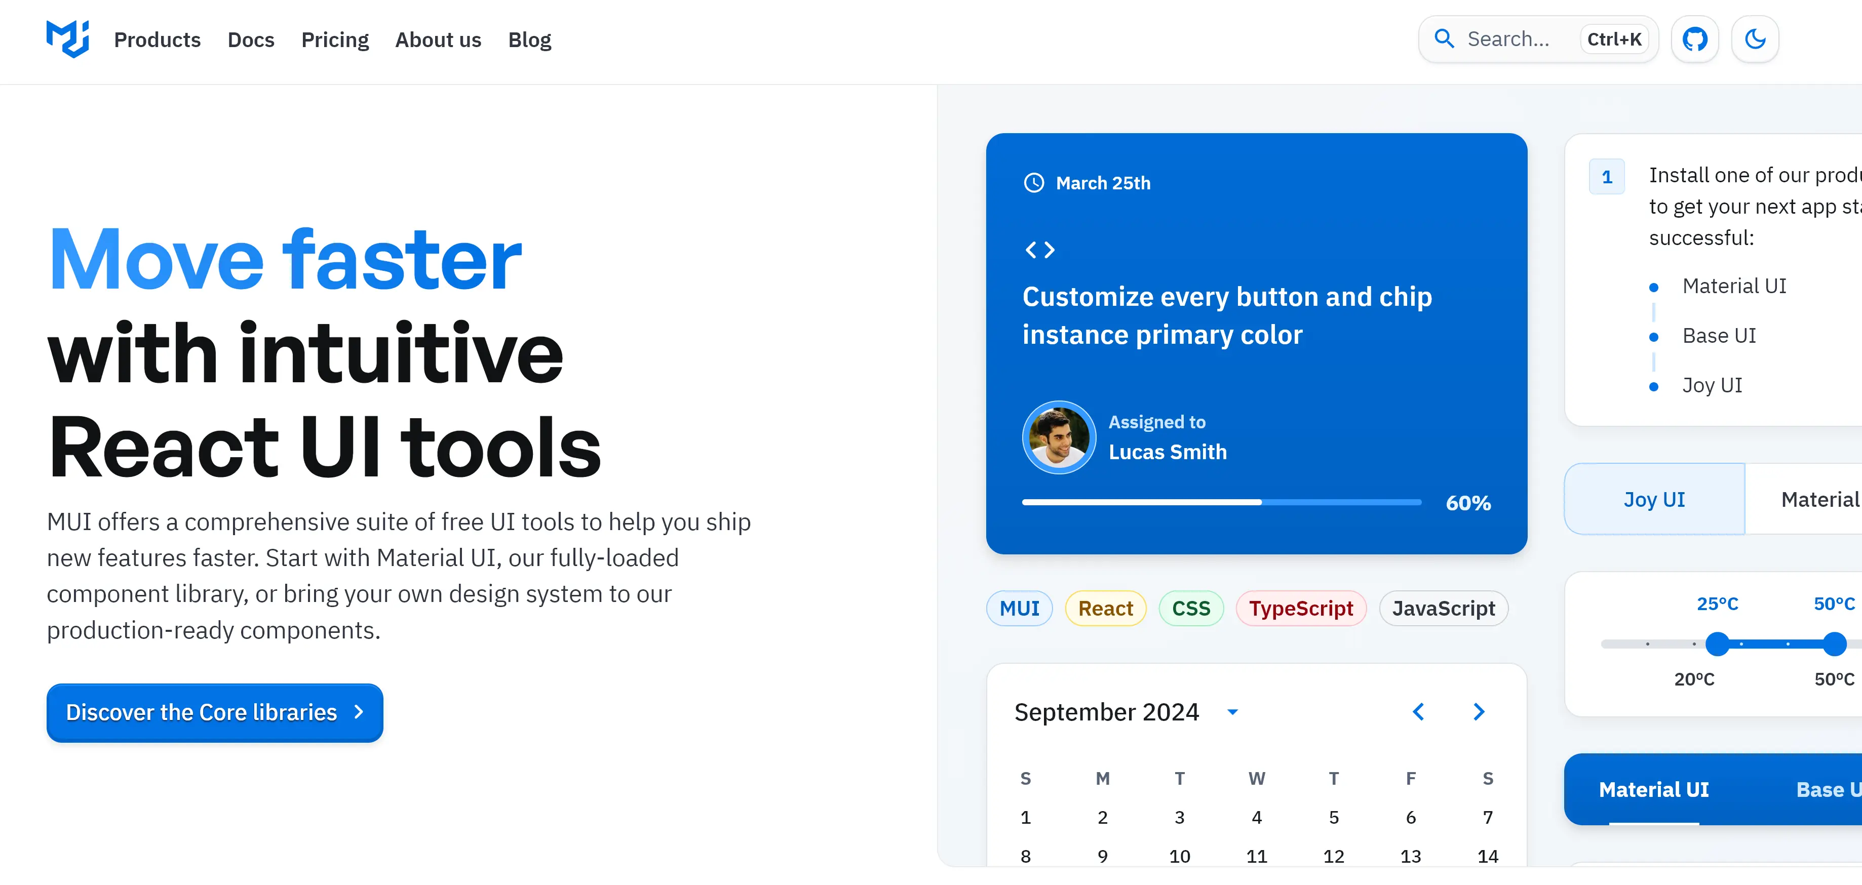The image size is (1862, 885).
Task: Select September 12 in the calendar
Action: pyautogui.click(x=1334, y=856)
